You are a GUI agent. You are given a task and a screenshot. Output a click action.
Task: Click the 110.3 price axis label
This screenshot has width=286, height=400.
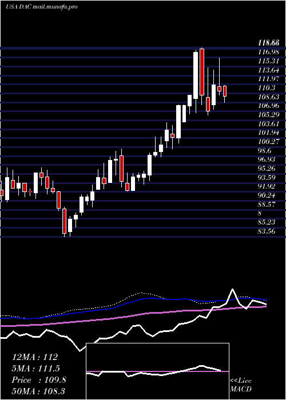coord(267,88)
